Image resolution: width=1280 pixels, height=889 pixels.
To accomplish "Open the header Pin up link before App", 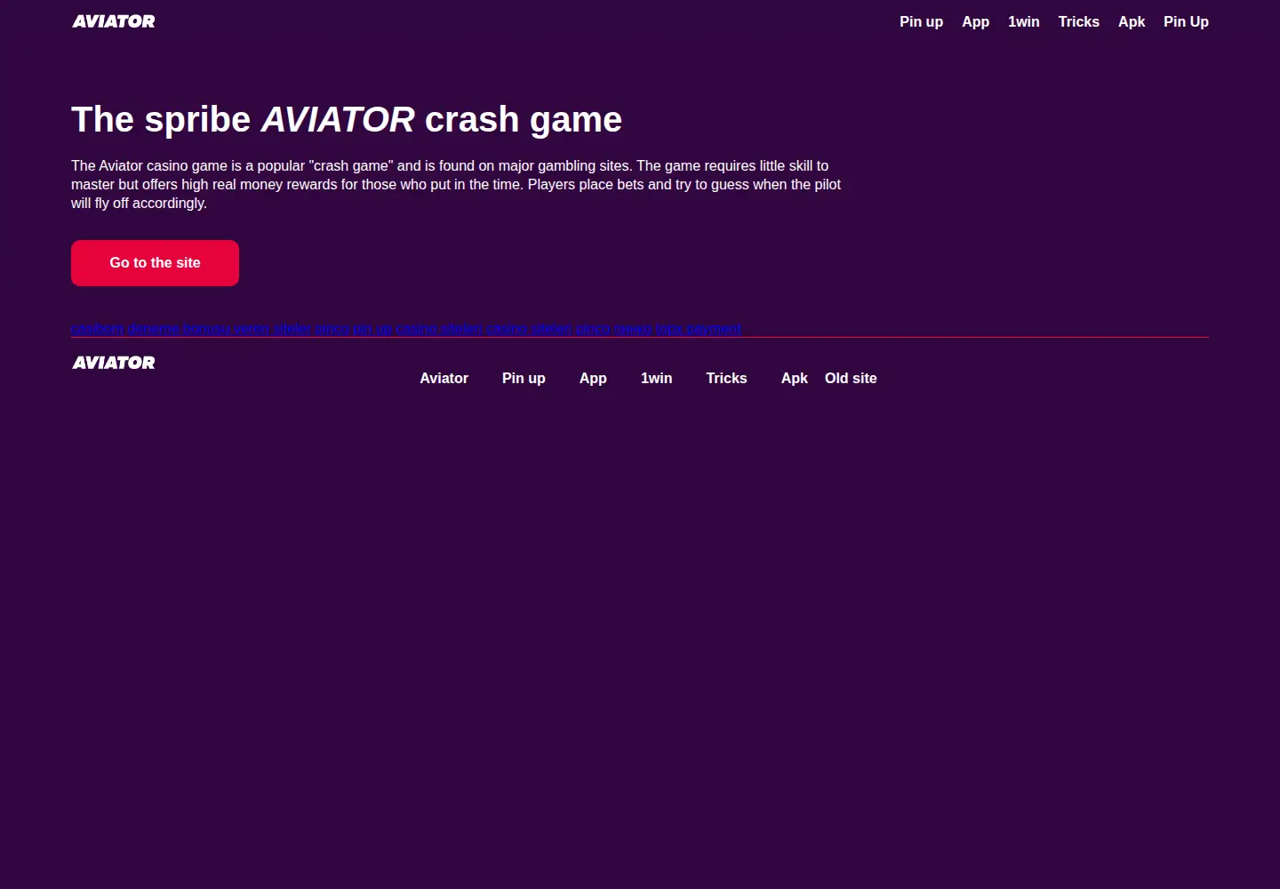I will pyautogui.click(x=921, y=21).
